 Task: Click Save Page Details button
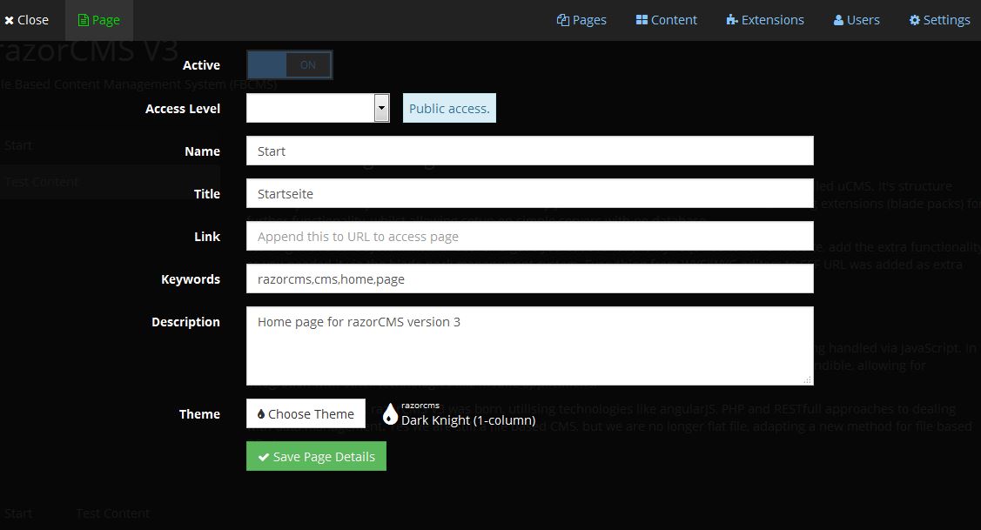[x=317, y=456]
